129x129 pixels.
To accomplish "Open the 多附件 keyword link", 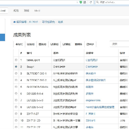I will (90, 94).
